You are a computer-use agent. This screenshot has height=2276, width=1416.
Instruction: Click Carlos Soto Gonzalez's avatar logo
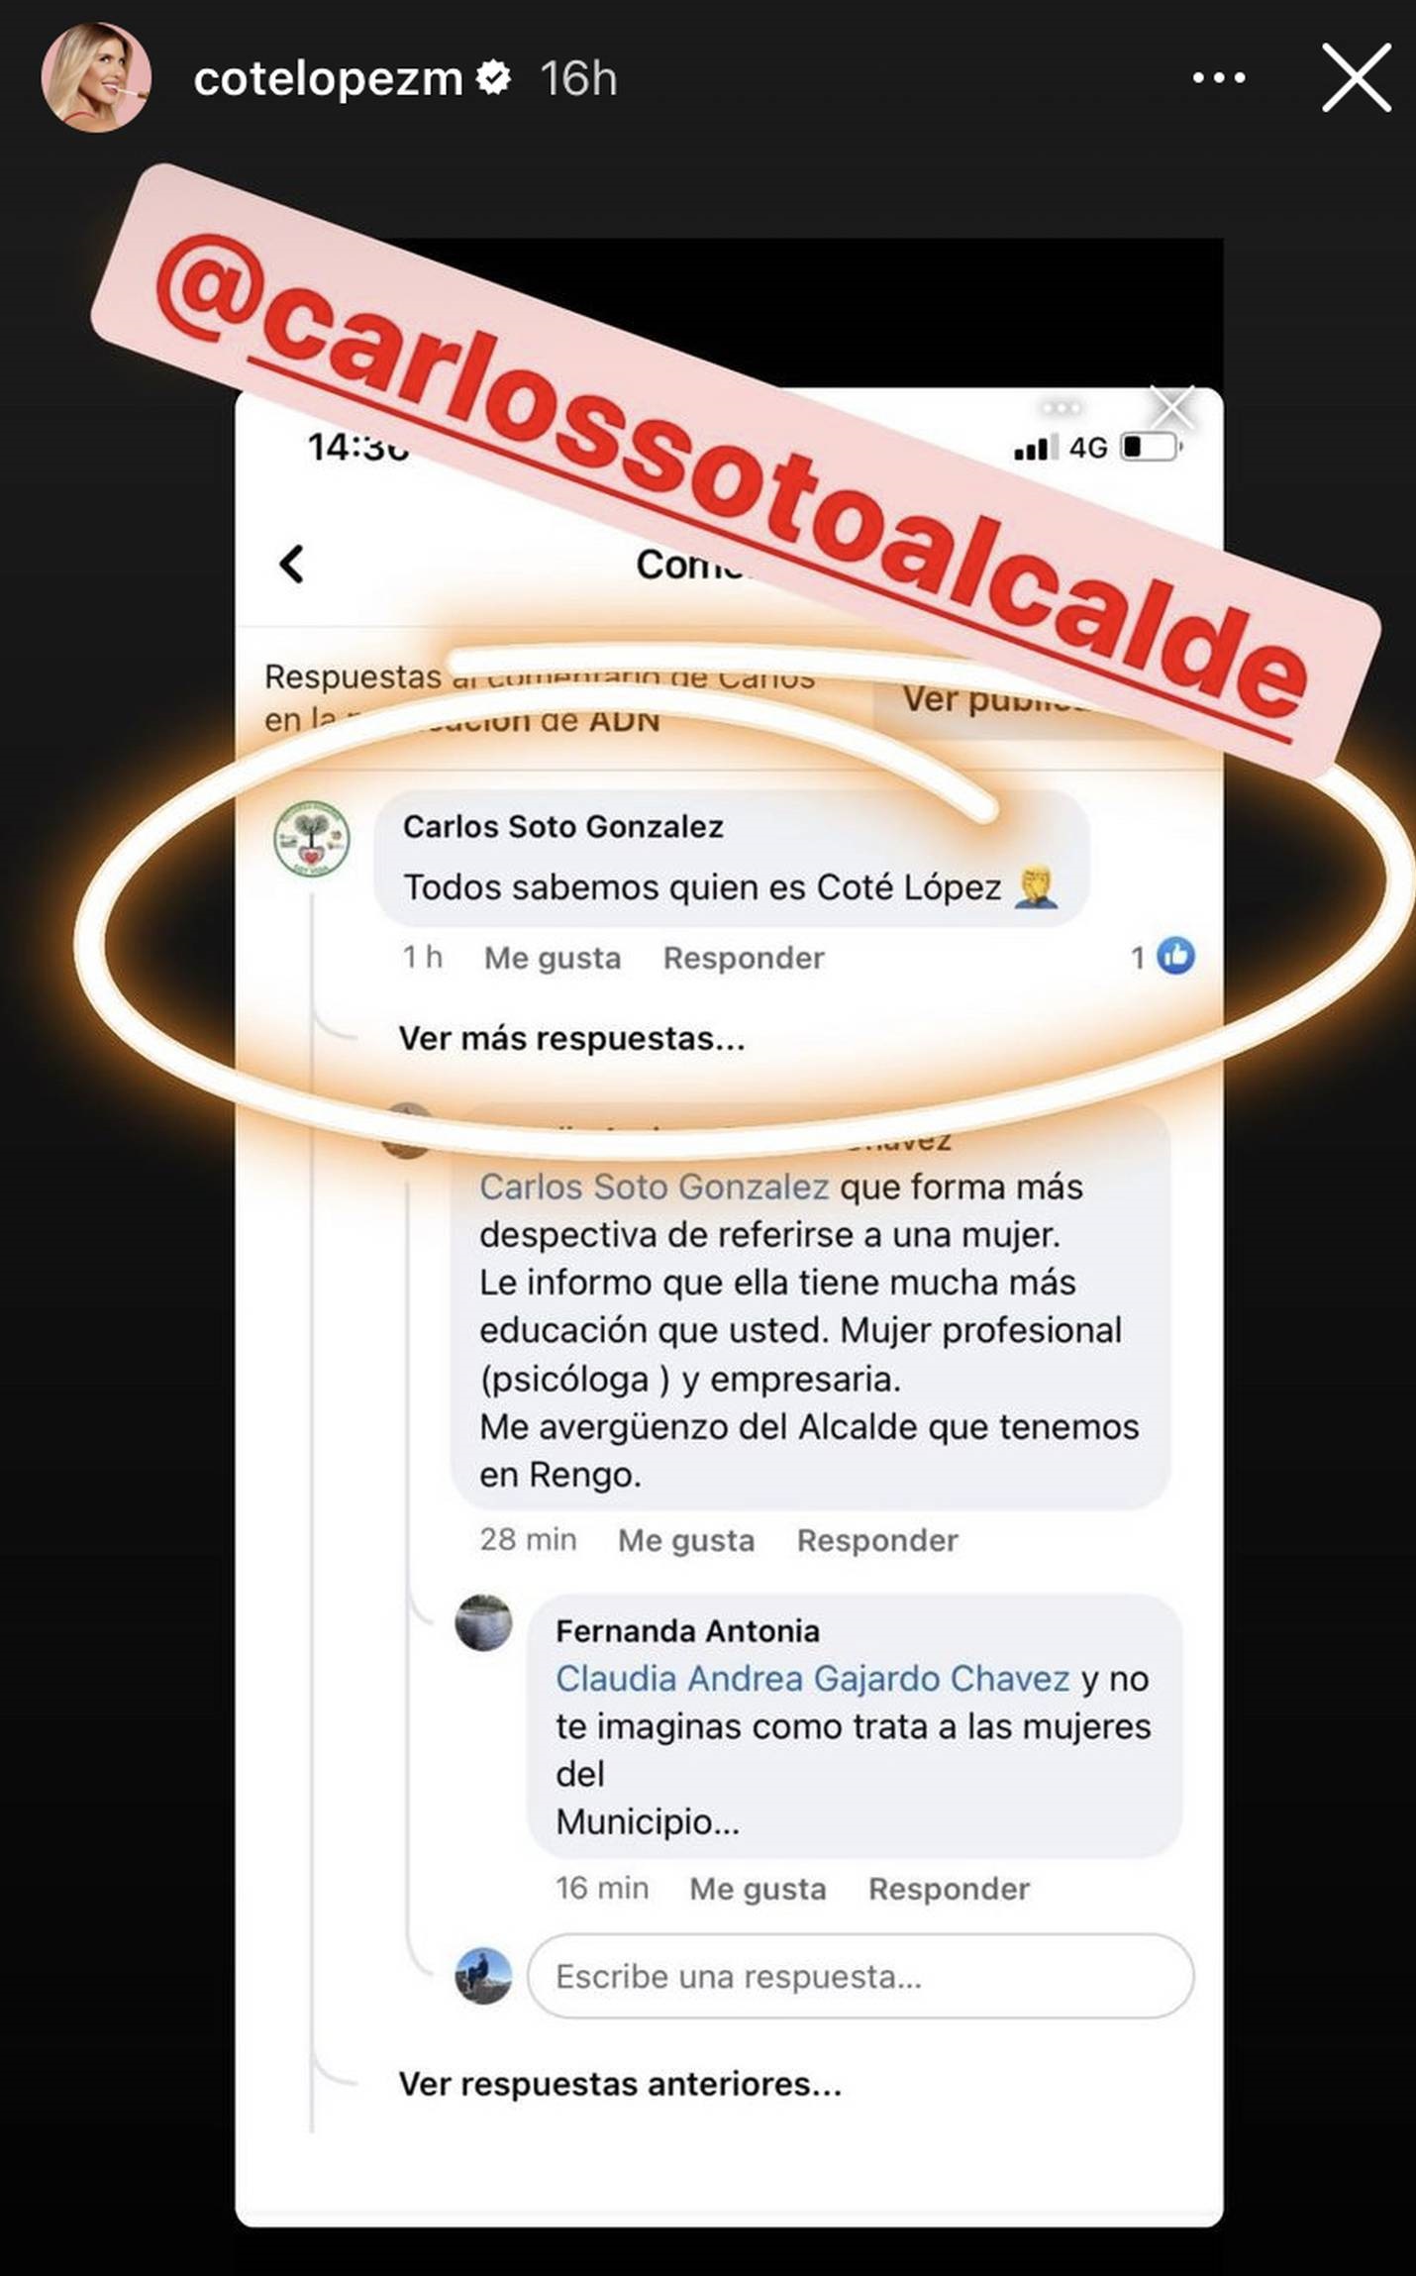point(311,838)
